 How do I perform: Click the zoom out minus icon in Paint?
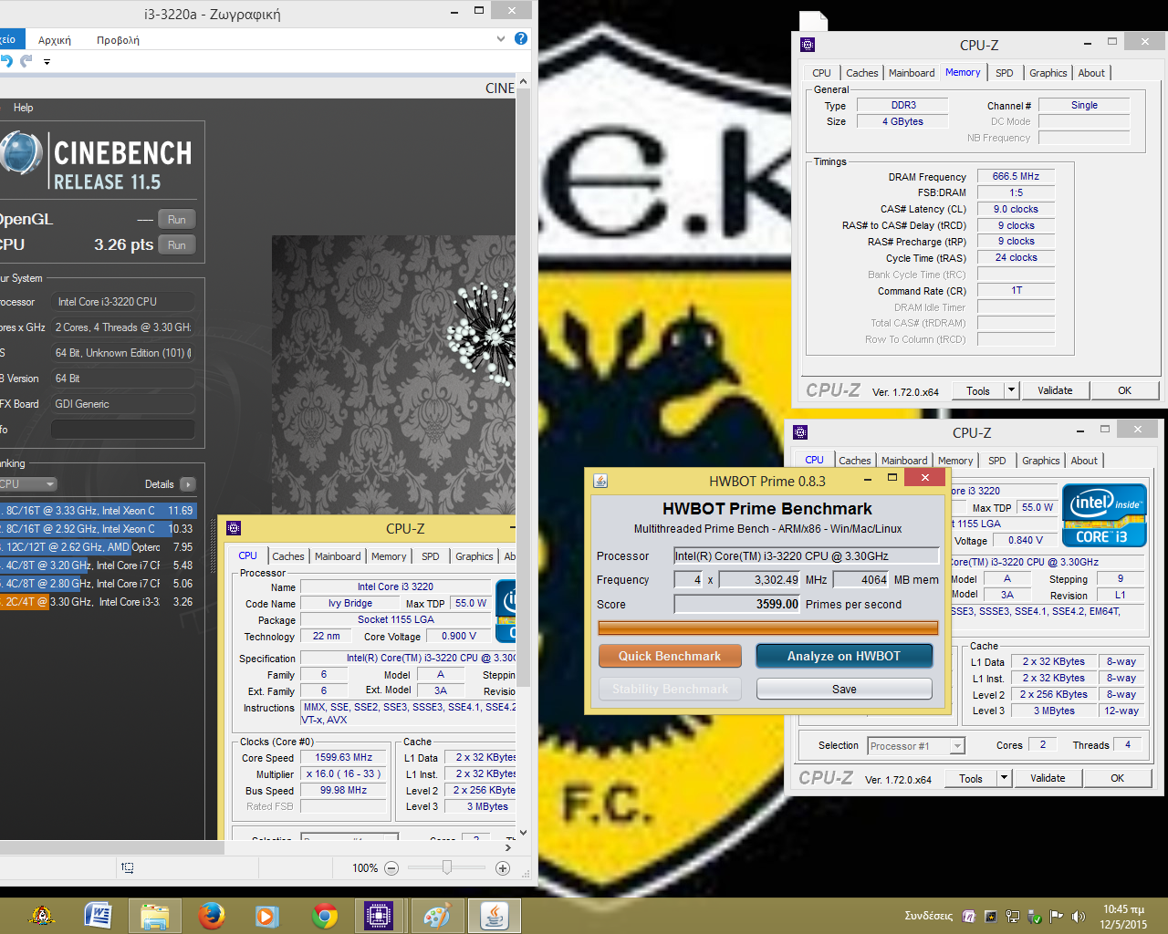pos(391,868)
